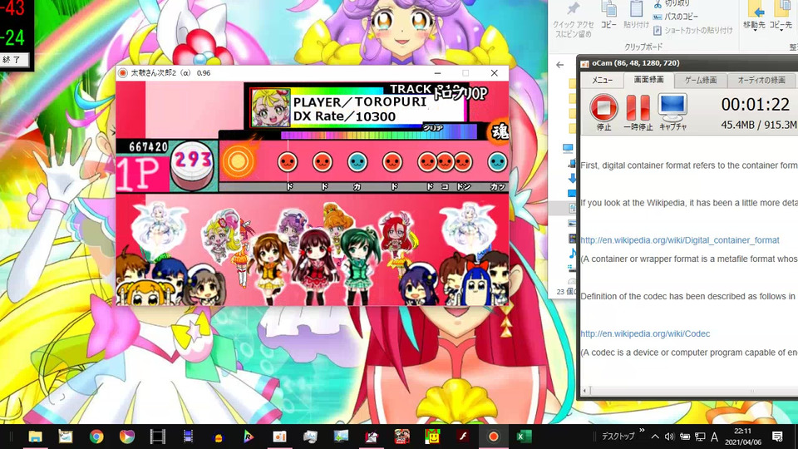Image resolution: width=798 pixels, height=449 pixels.
Task: Click the blue カッ note on the right
Action: 497,162
